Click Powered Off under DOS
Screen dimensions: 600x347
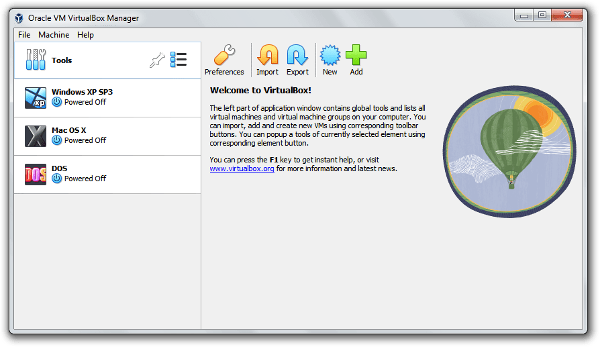click(x=85, y=179)
